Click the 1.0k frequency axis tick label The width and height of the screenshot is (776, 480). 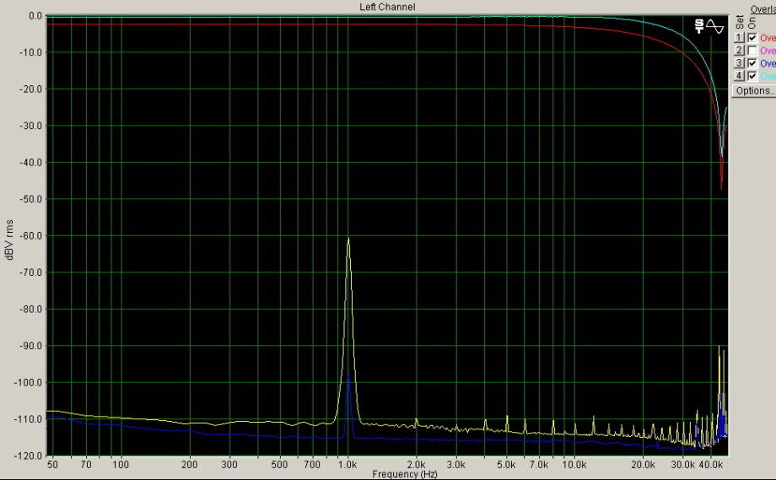pyautogui.click(x=348, y=465)
